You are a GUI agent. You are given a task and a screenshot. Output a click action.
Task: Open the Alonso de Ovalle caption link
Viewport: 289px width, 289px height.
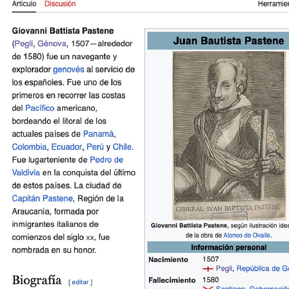click(x=247, y=236)
